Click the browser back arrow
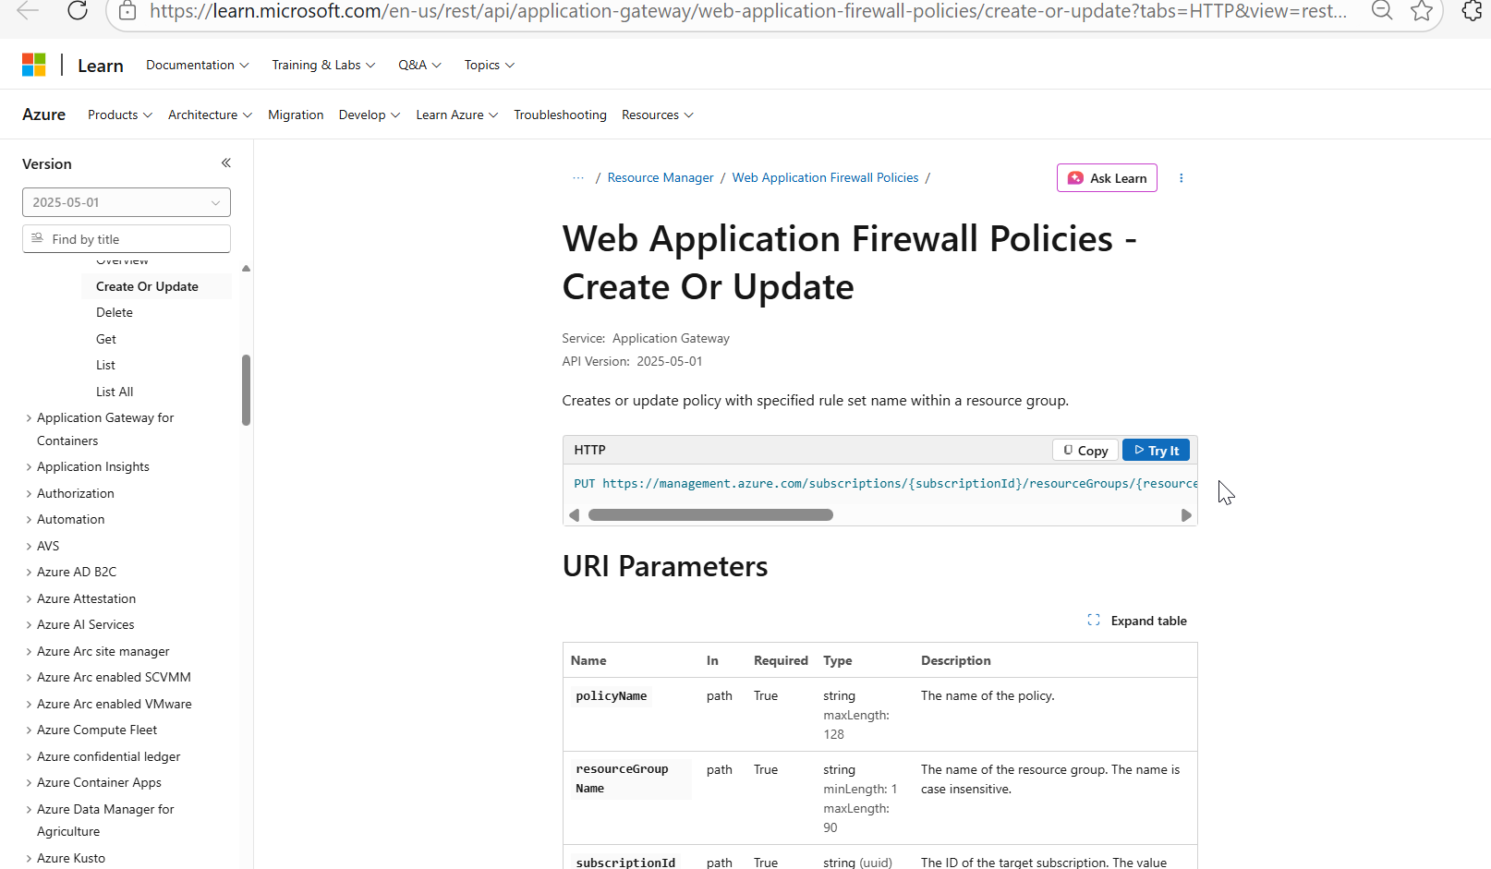 [28, 10]
